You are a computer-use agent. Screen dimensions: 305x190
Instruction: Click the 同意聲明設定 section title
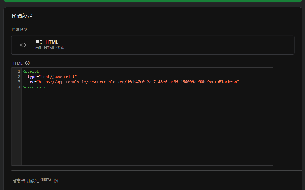click(x=25, y=181)
